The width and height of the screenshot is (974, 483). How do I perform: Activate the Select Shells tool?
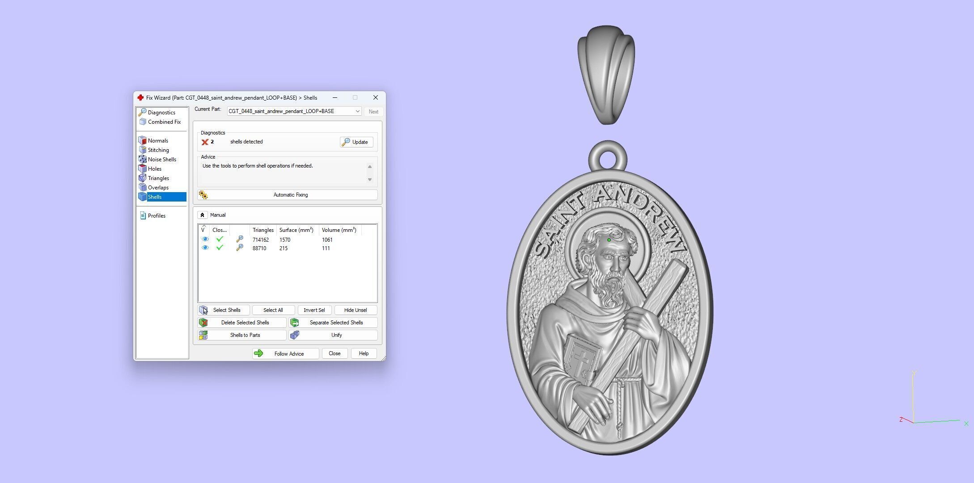(x=224, y=310)
